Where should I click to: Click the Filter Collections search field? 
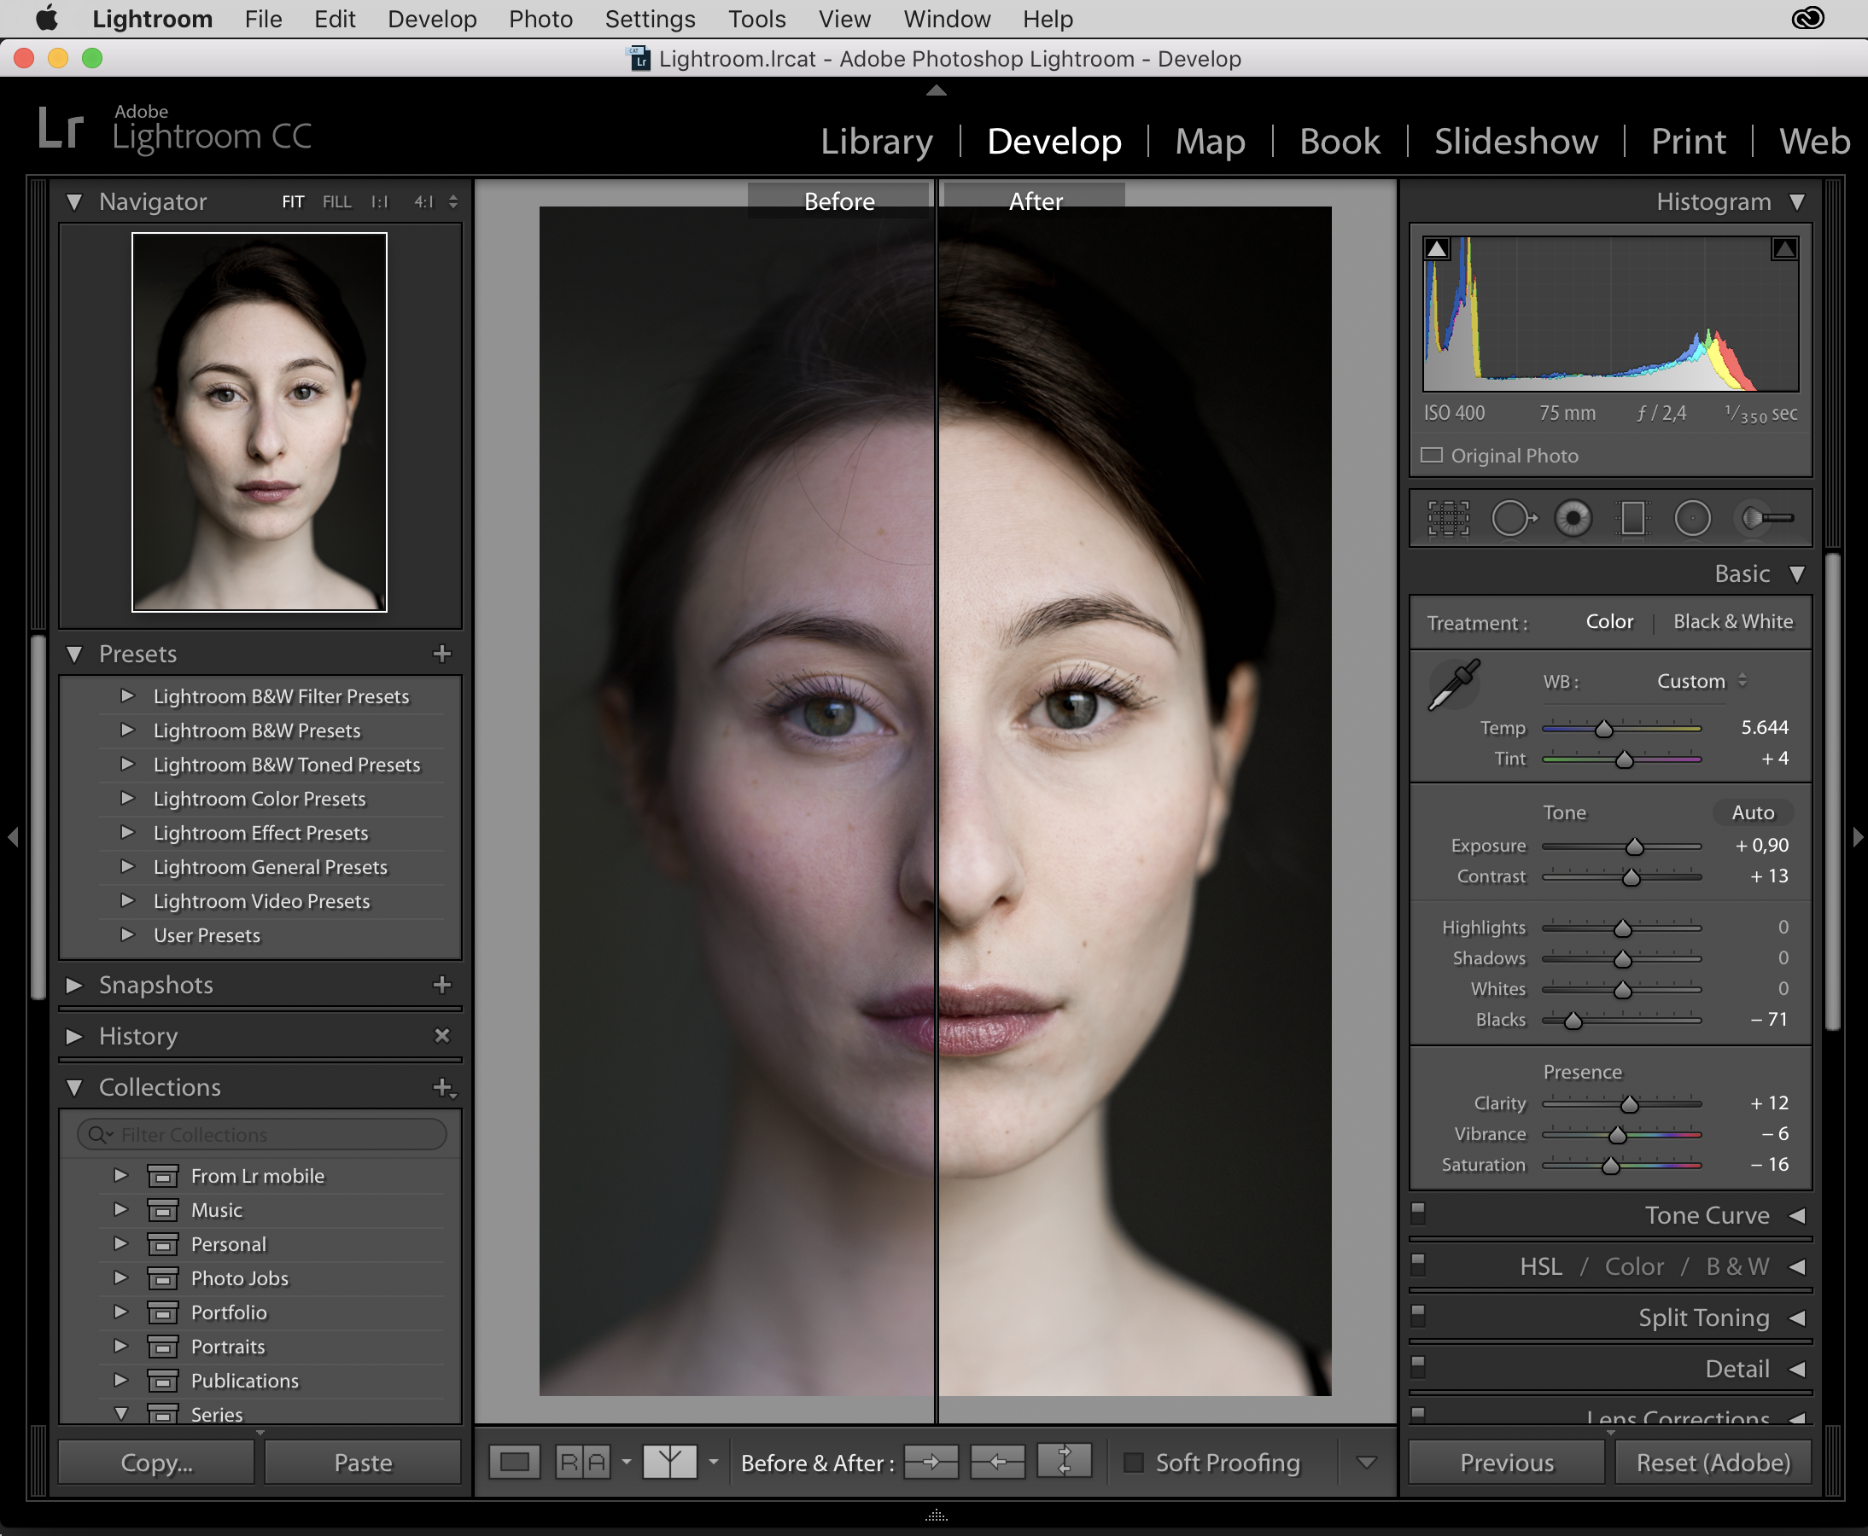point(260,1134)
